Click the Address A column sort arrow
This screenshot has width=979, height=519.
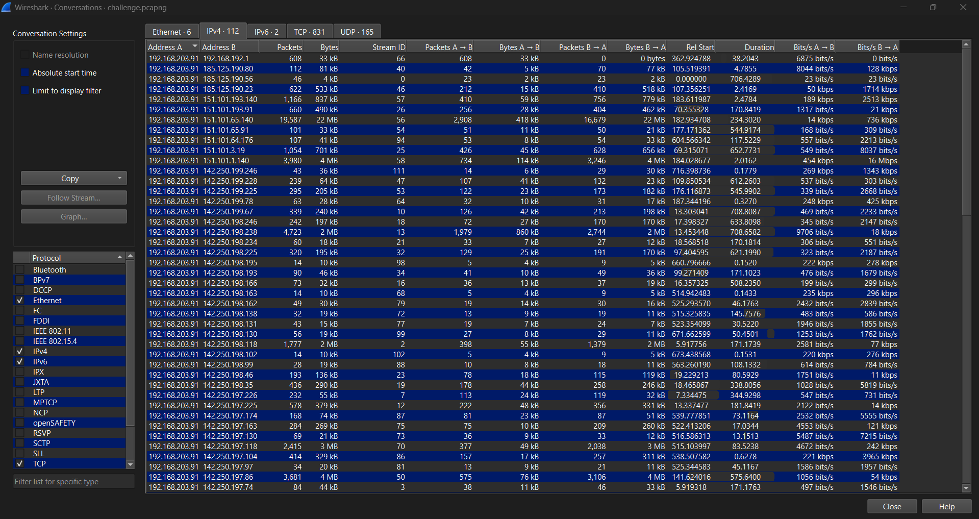(194, 47)
